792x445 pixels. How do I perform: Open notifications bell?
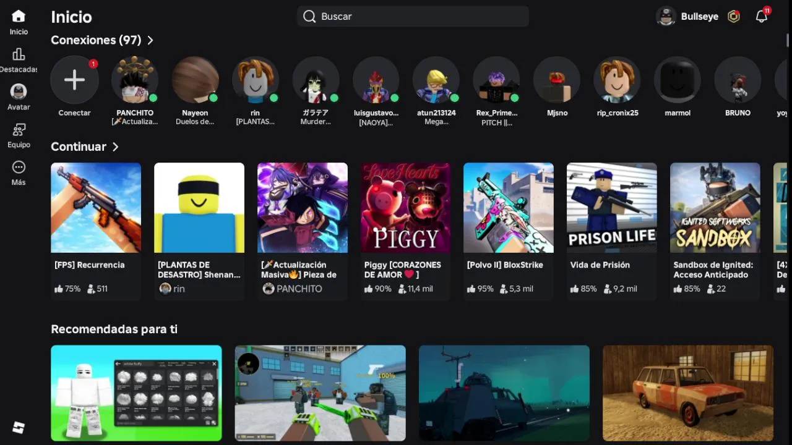(762, 17)
